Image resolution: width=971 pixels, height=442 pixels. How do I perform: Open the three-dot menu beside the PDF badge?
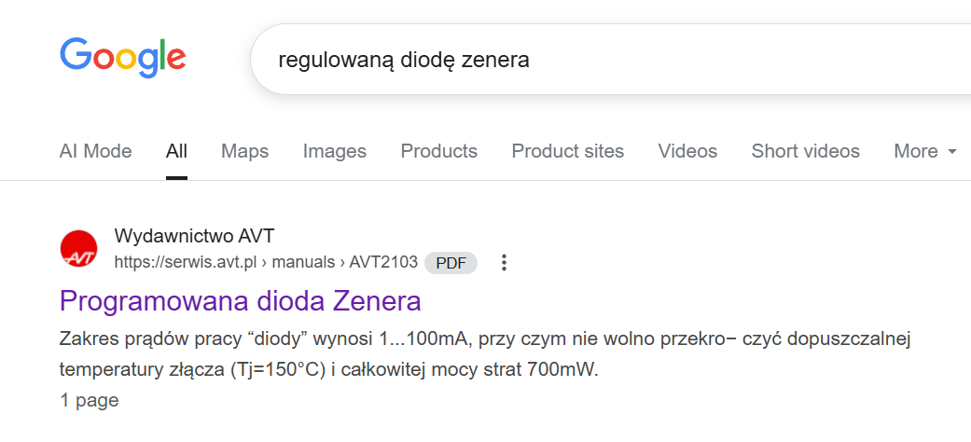[x=504, y=263]
